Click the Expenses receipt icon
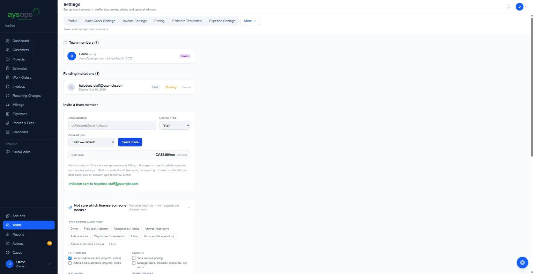The width and height of the screenshot is (534, 274). pos(8,114)
